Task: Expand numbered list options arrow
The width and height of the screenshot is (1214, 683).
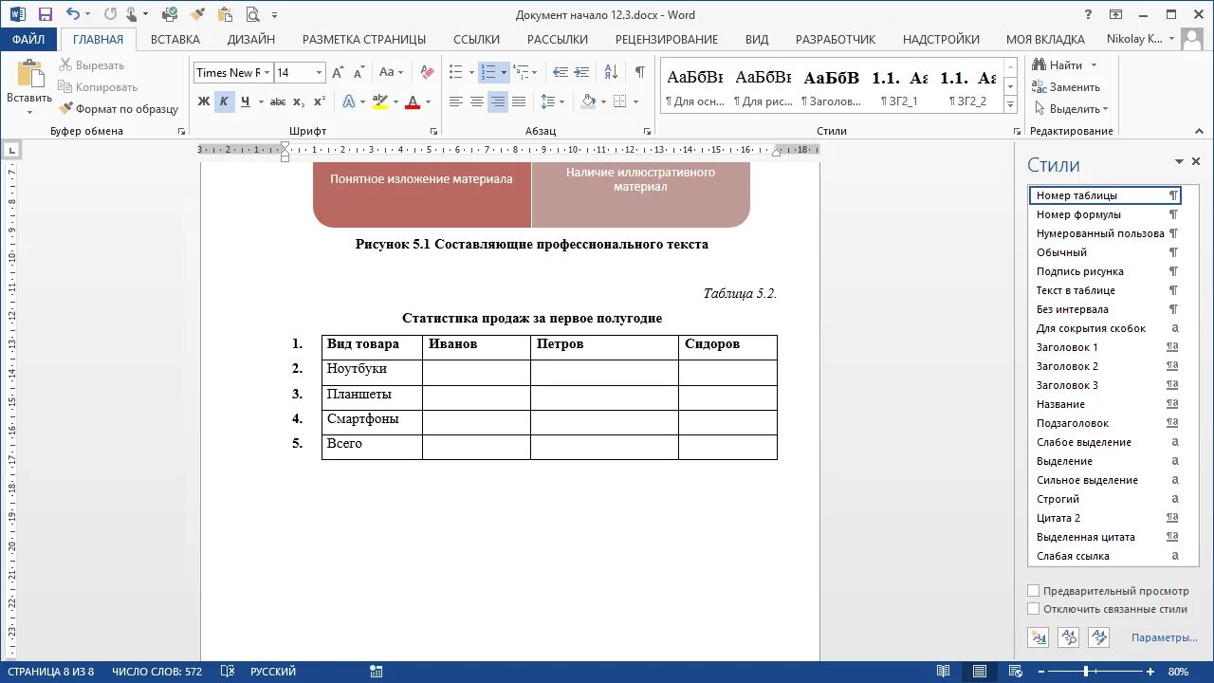Action: tap(504, 73)
